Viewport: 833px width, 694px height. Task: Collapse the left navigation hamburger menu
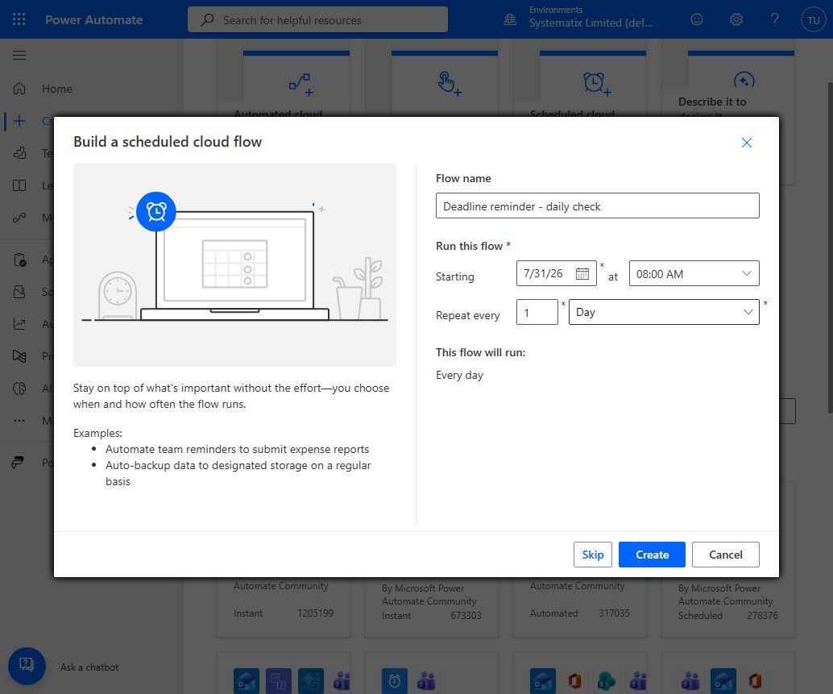pyautogui.click(x=19, y=56)
